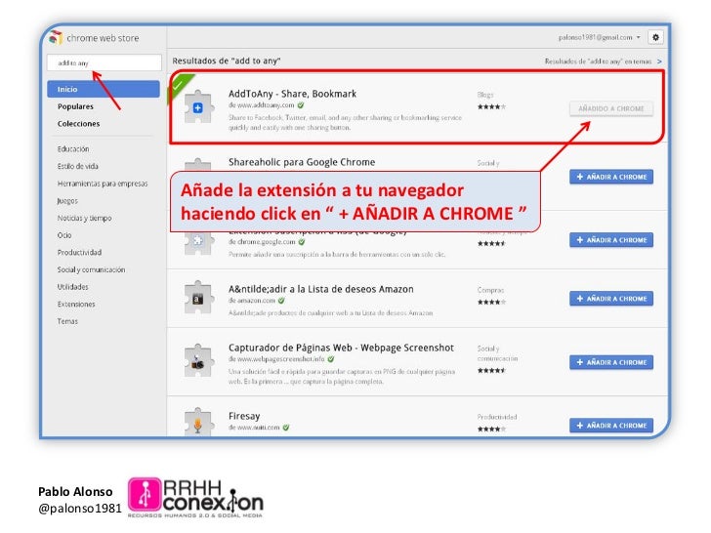The image size is (711, 533).
Task: Select the Estilo de vida category
Action: 77,166
